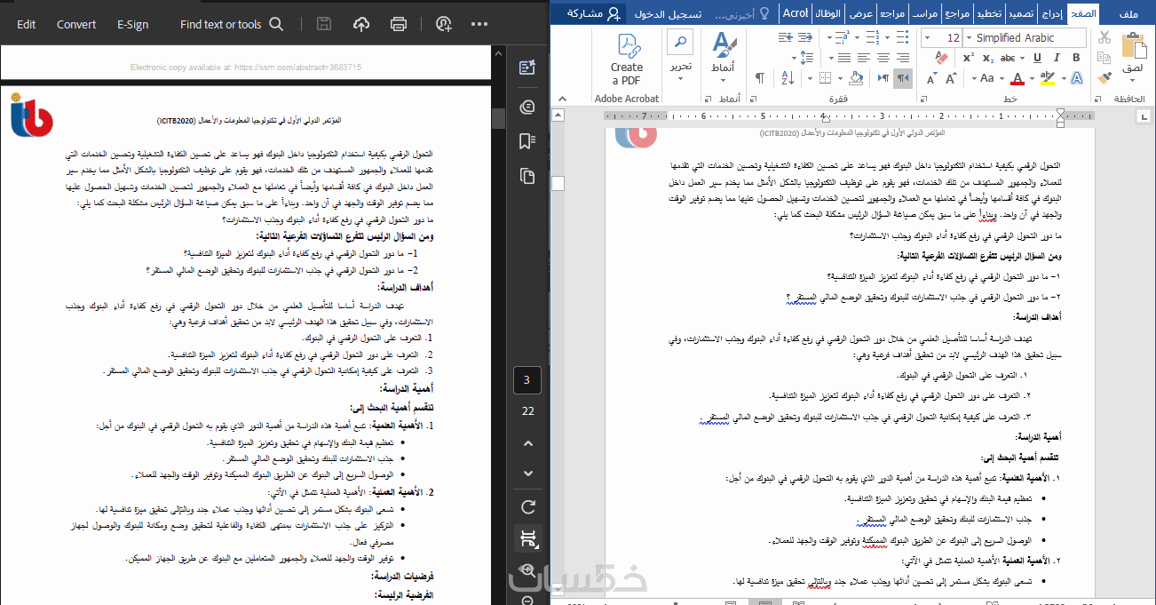This screenshot has width=1156, height=605.
Task: Apply yellow text highlight color
Action: coord(1048,78)
